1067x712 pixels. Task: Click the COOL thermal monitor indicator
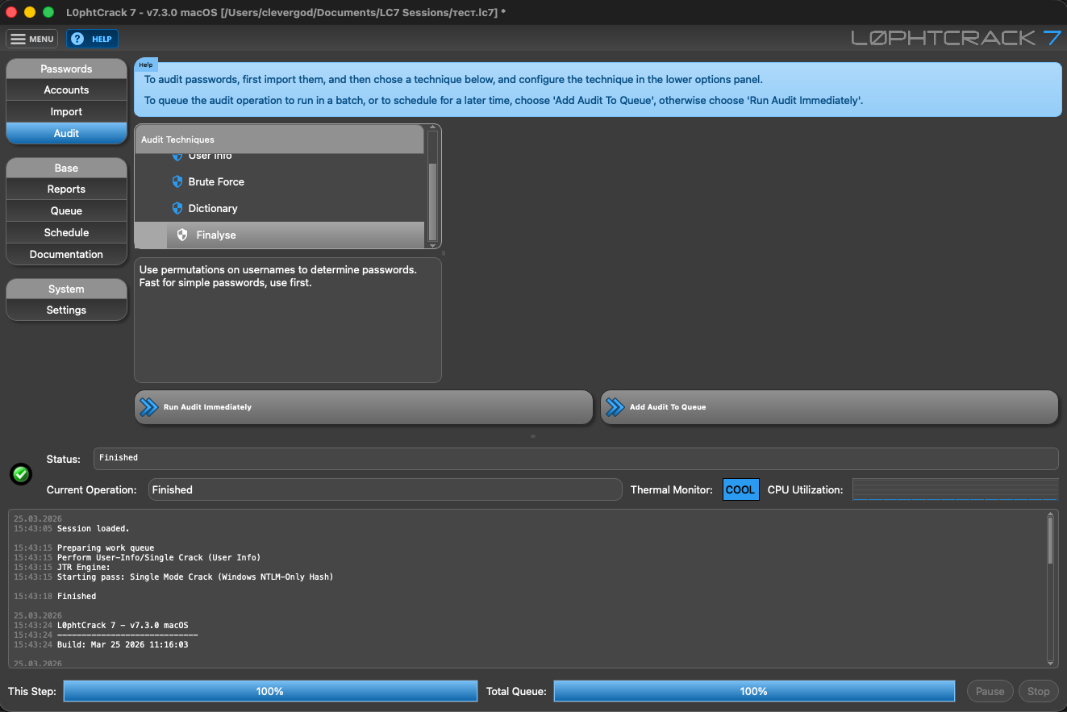pos(740,489)
